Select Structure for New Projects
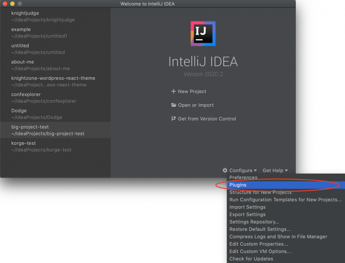 pos(286,192)
